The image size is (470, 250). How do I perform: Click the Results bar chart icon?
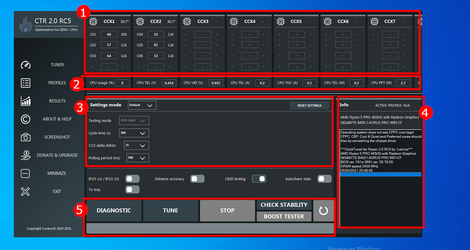[x=26, y=101]
